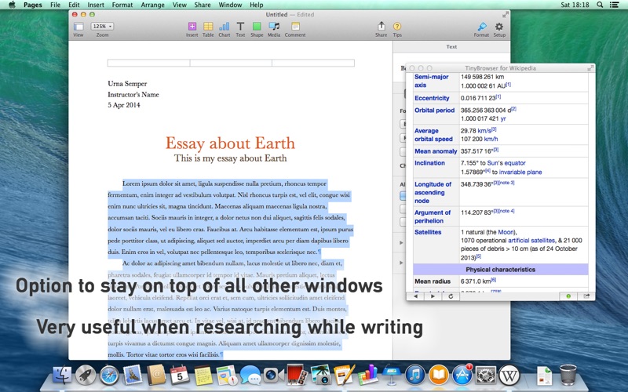Open Notification Center icon in menu bar
Screen dimensions: 628x392
(x=614, y=5)
